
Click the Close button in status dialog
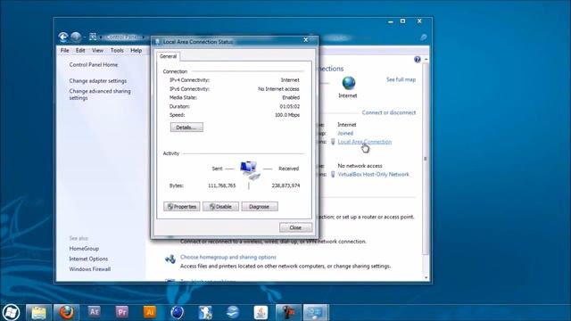coord(295,227)
